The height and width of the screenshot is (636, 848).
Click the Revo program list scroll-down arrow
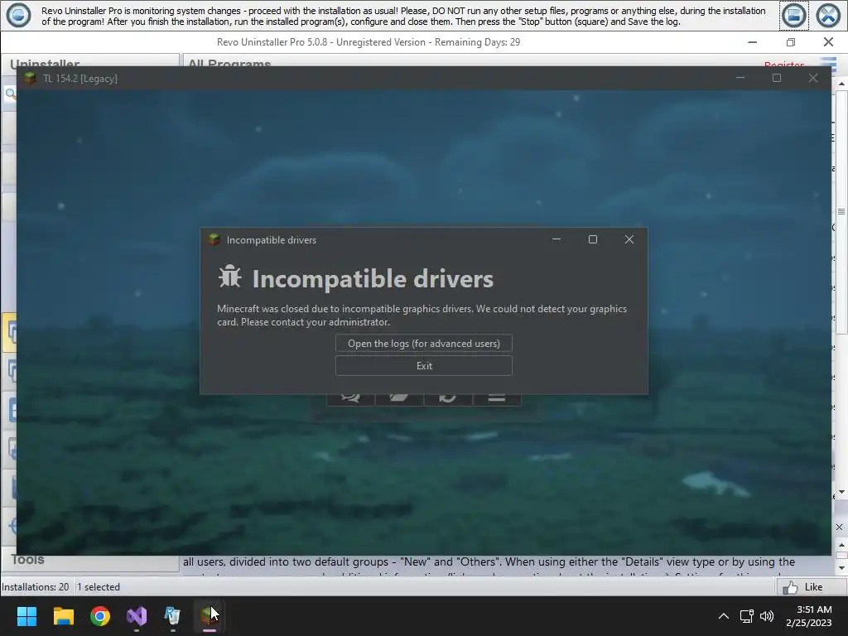point(841,492)
